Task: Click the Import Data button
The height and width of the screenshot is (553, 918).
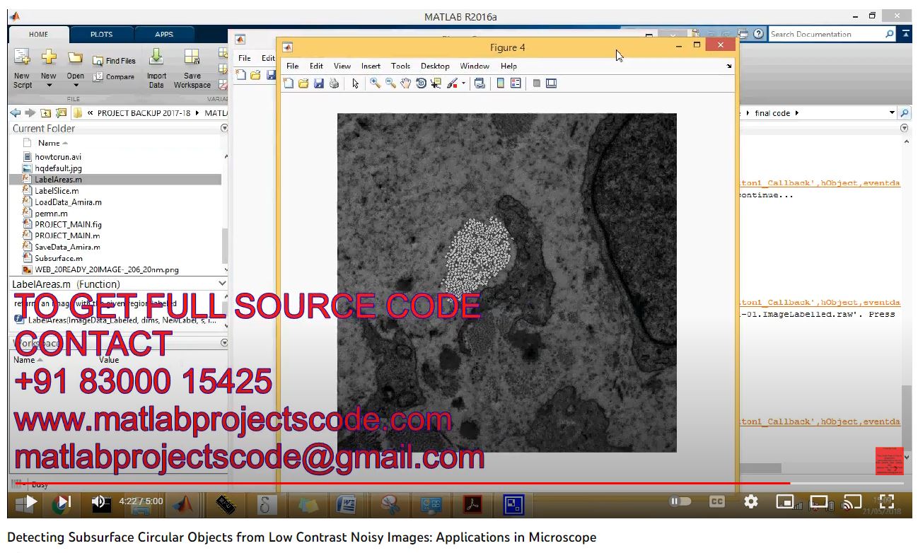Action: [156, 70]
